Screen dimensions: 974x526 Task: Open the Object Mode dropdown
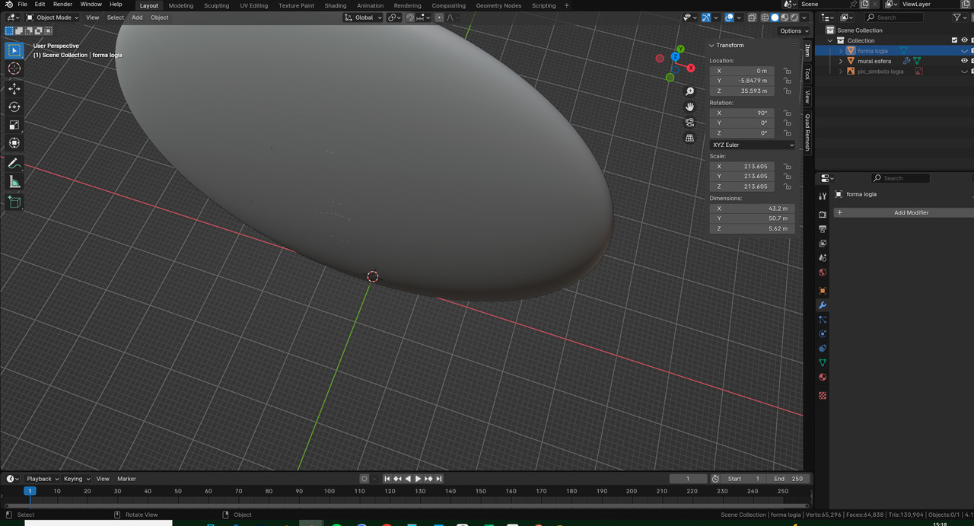52,18
